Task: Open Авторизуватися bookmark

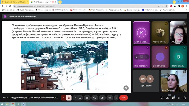Action: [114, 10]
